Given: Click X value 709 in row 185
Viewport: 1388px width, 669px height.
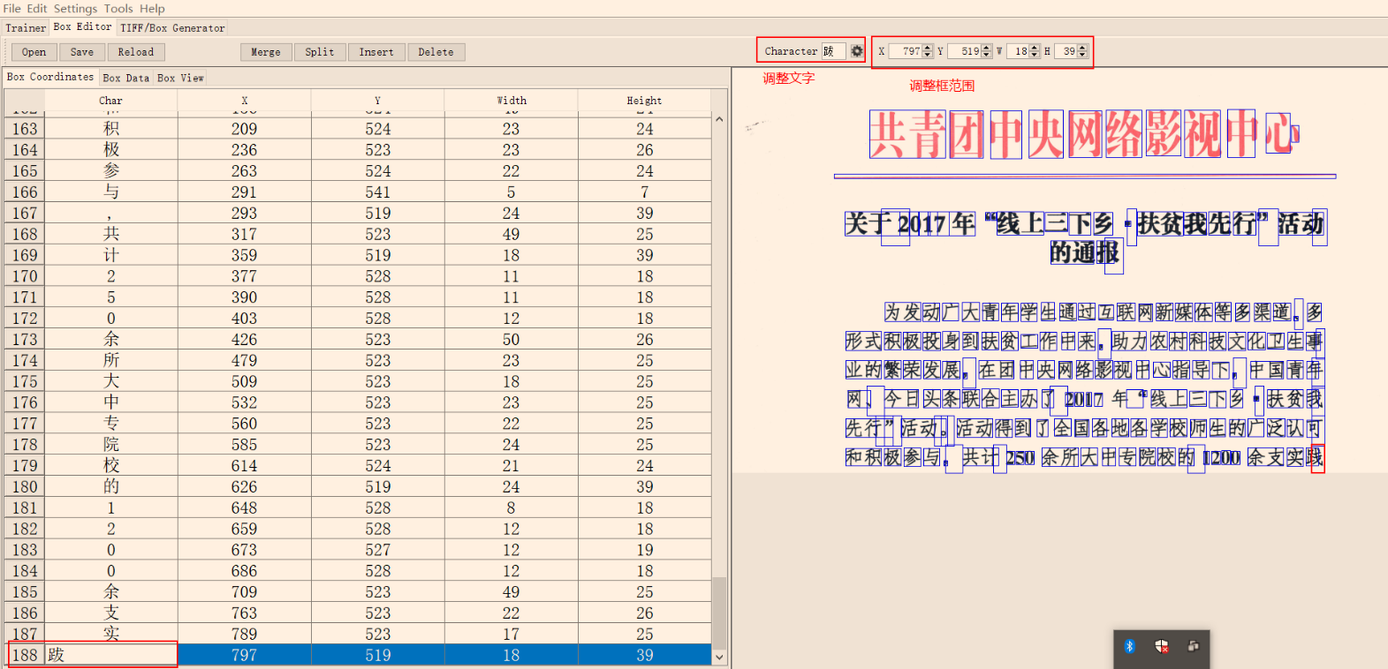Looking at the screenshot, I should tap(245, 592).
